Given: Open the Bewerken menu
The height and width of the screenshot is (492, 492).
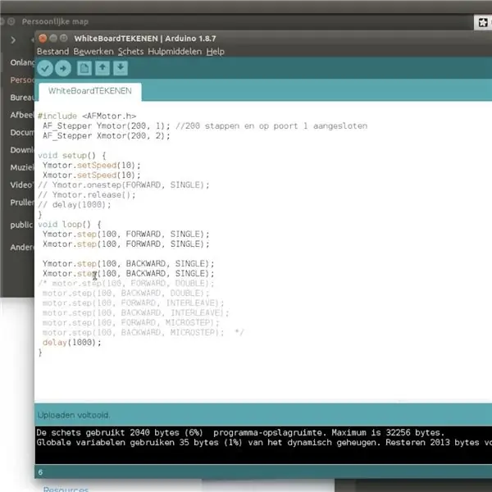Looking at the screenshot, I should tap(93, 52).
